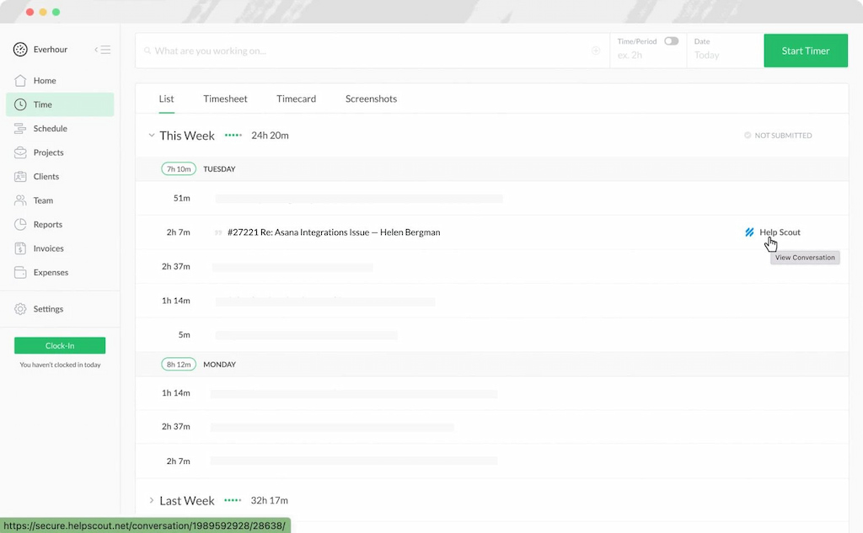Switch to the Timesheet tab
863x533 pixels.
click(x=225, y=99)
